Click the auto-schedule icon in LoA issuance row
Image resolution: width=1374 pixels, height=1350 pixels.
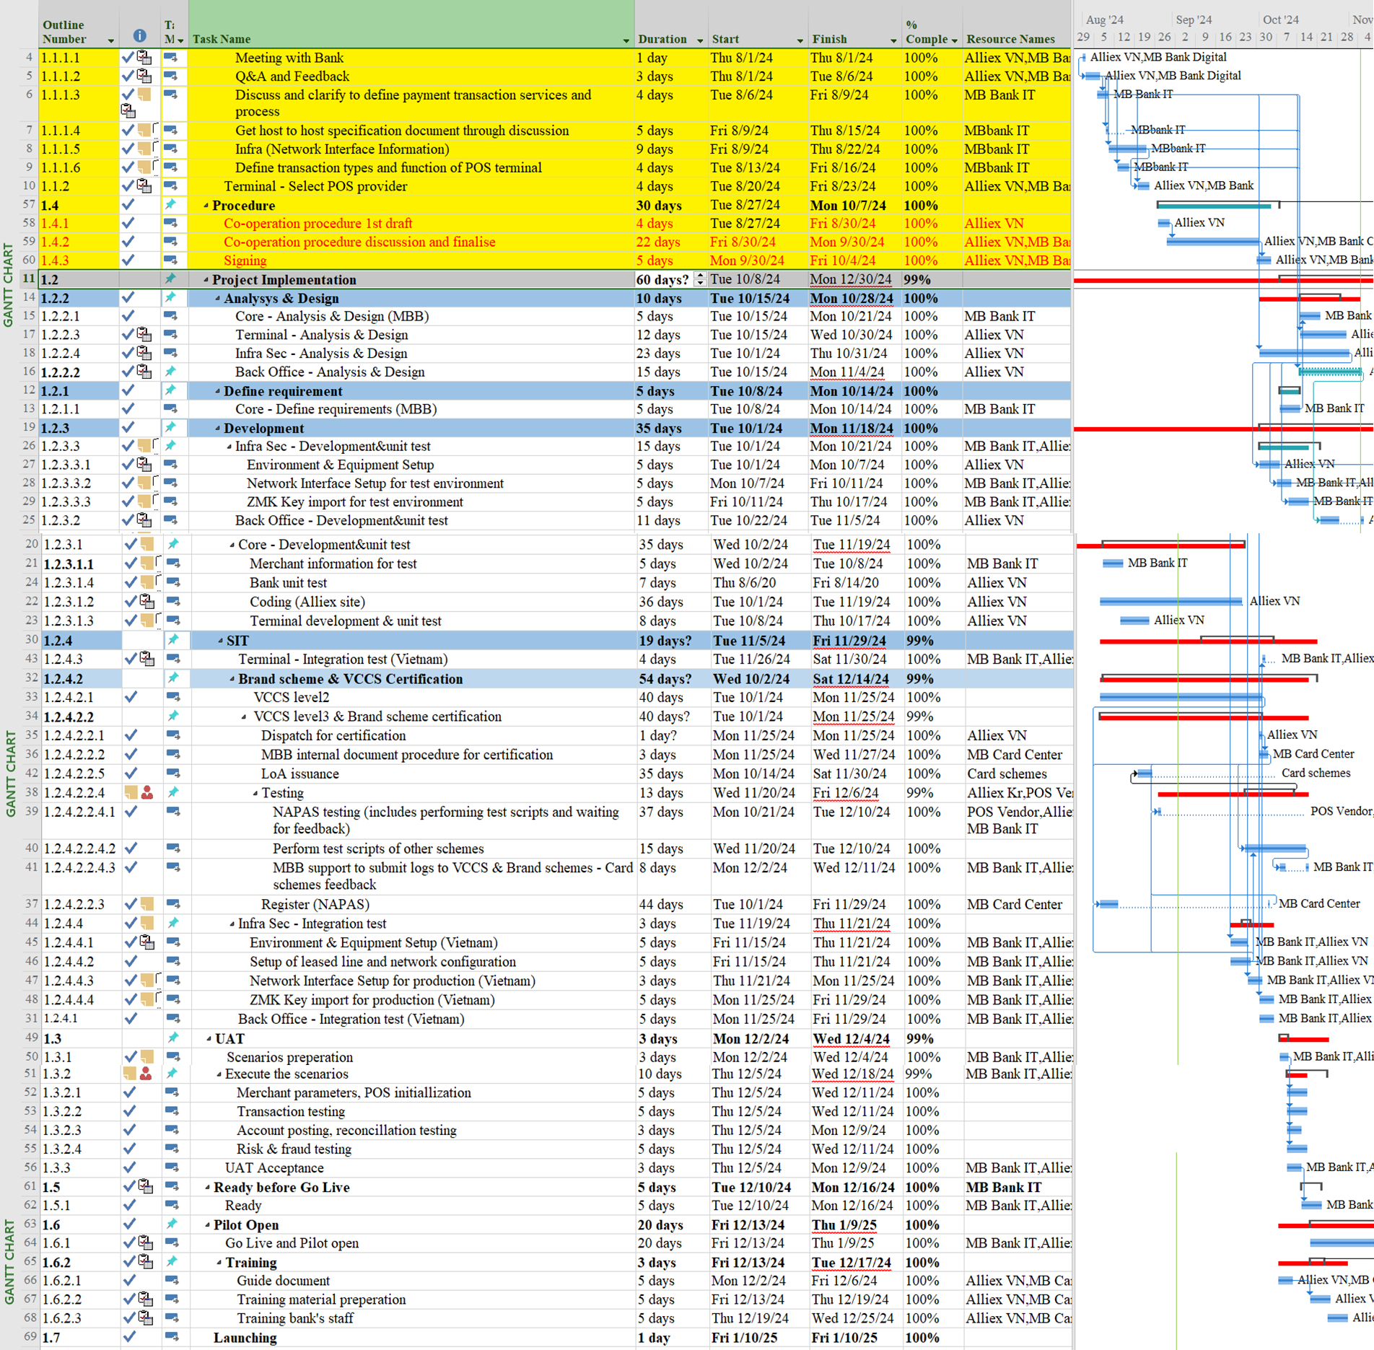[173, 773]
